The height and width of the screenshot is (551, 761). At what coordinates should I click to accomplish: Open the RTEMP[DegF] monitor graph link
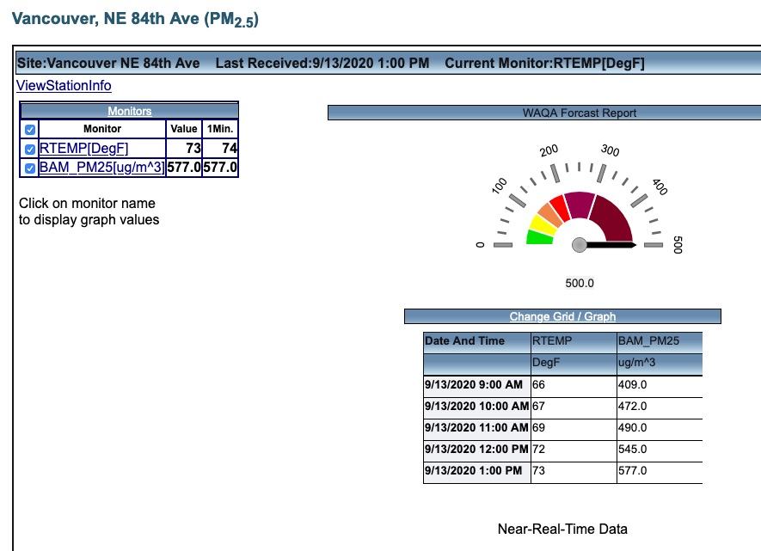pos(83,148)
